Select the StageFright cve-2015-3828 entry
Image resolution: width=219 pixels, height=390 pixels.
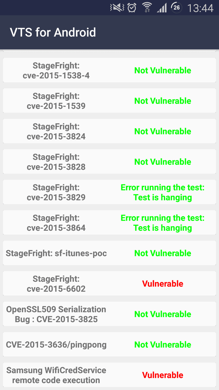(x=109, y=161)
